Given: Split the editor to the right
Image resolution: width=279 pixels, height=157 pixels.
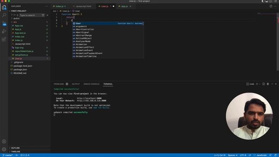Looking at the screenshot, I should pos(271,6).
